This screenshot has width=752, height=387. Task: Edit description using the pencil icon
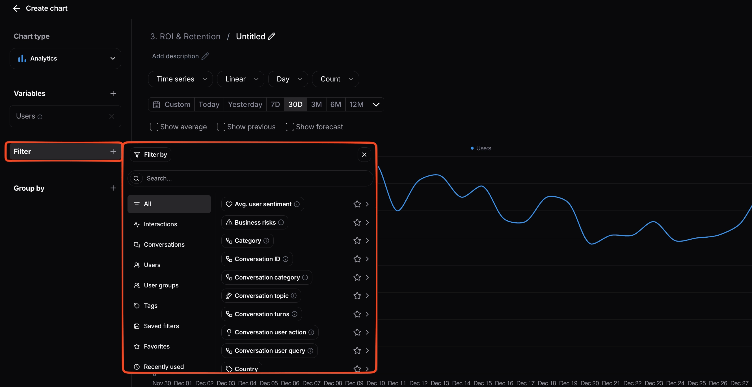pos(205,56)
